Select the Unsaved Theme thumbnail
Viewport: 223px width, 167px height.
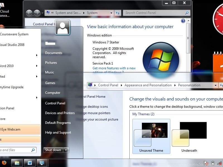click(x=151, y=136)
